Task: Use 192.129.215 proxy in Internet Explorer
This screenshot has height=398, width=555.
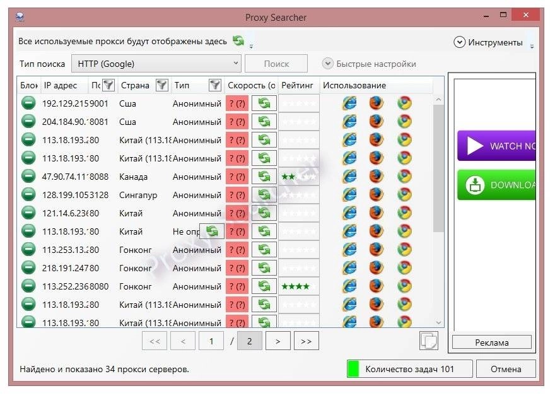Action: 349,103
